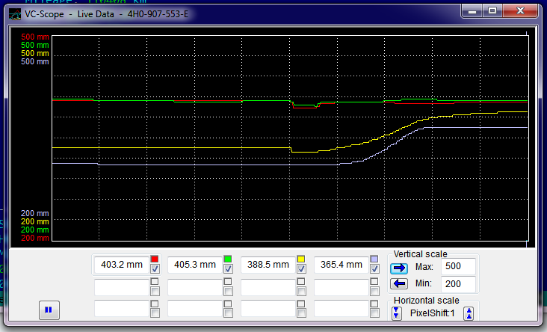Uncheck the green channel 405.3 mm checkbox
Image resolution: width=547 pixels, height=332 pixels.
(228, 269)
